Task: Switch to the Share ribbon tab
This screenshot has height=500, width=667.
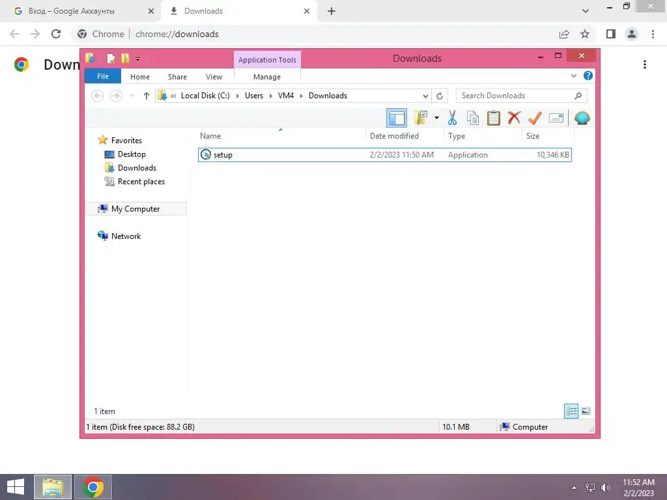Action: (177, 77)
